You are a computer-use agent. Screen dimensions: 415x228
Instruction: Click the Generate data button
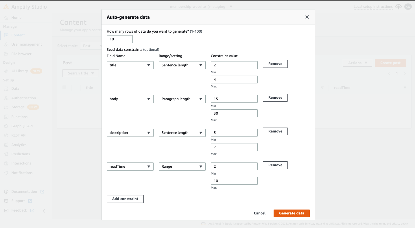click(292, 213)
